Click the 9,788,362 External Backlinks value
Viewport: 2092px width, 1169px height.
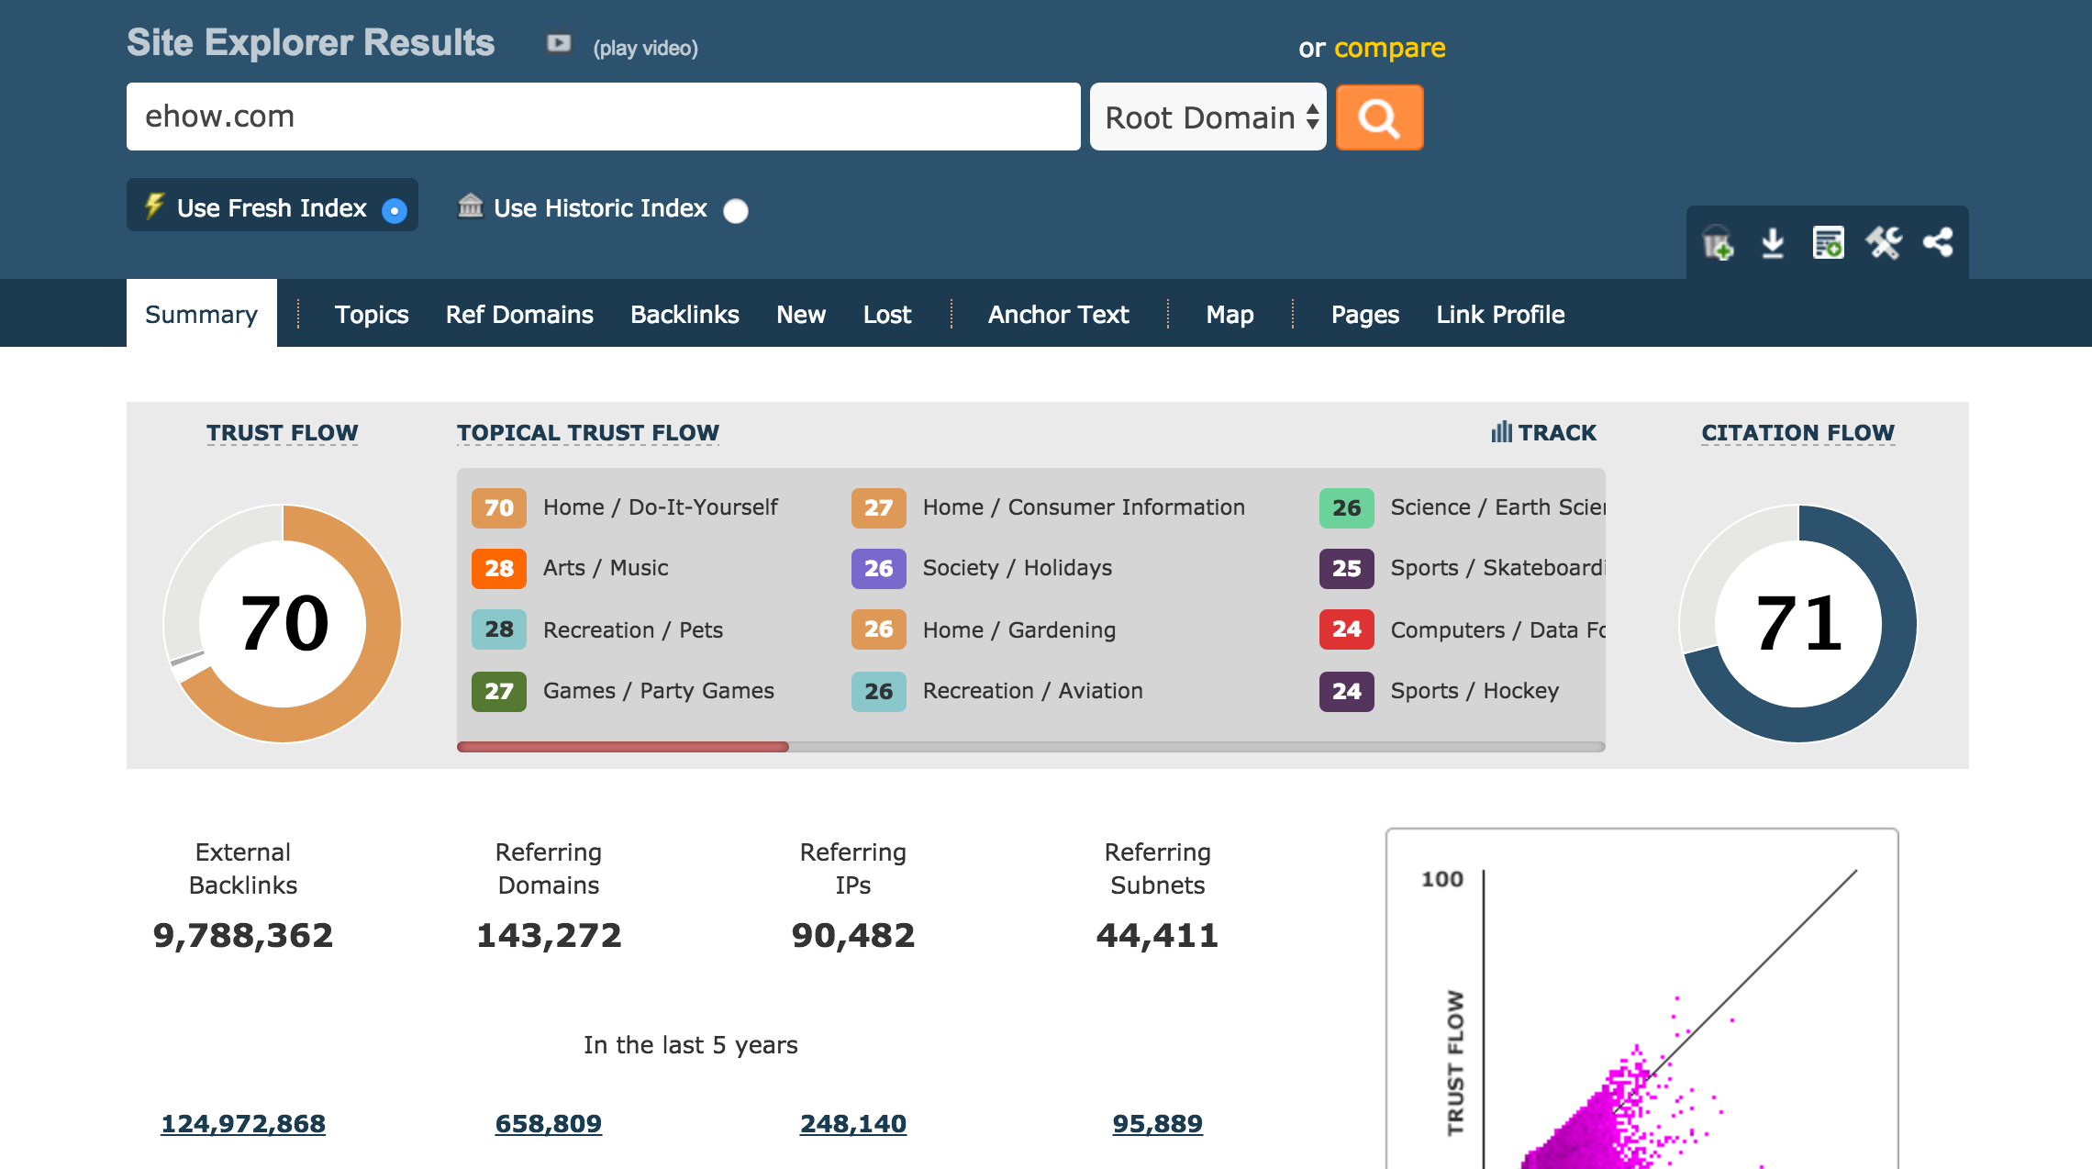coord(243,936)
